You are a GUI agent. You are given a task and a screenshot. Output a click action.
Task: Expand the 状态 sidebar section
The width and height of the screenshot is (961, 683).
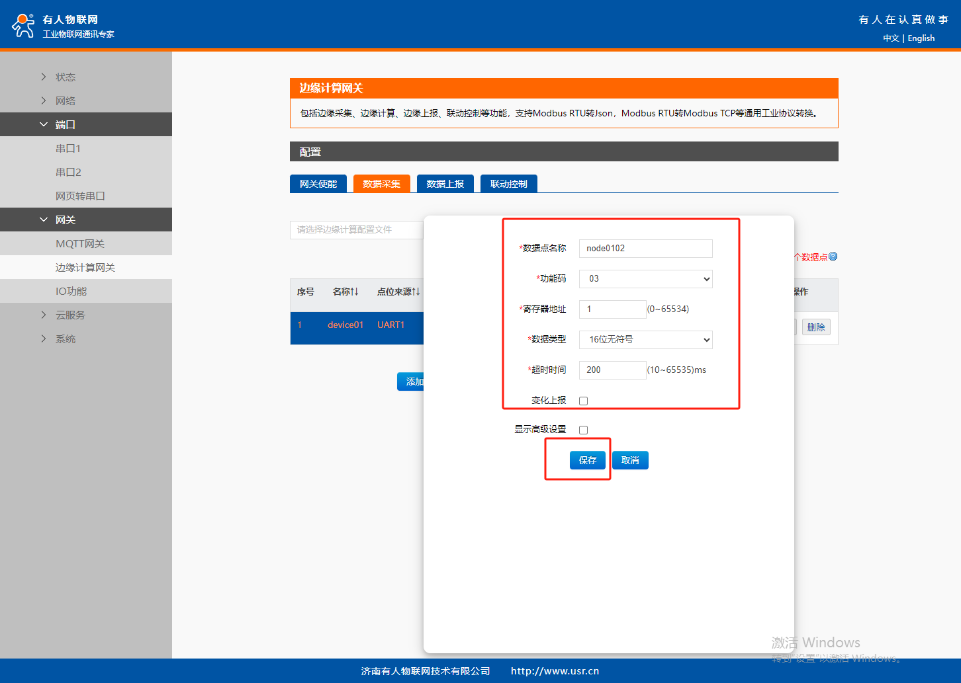pos(65,77)
